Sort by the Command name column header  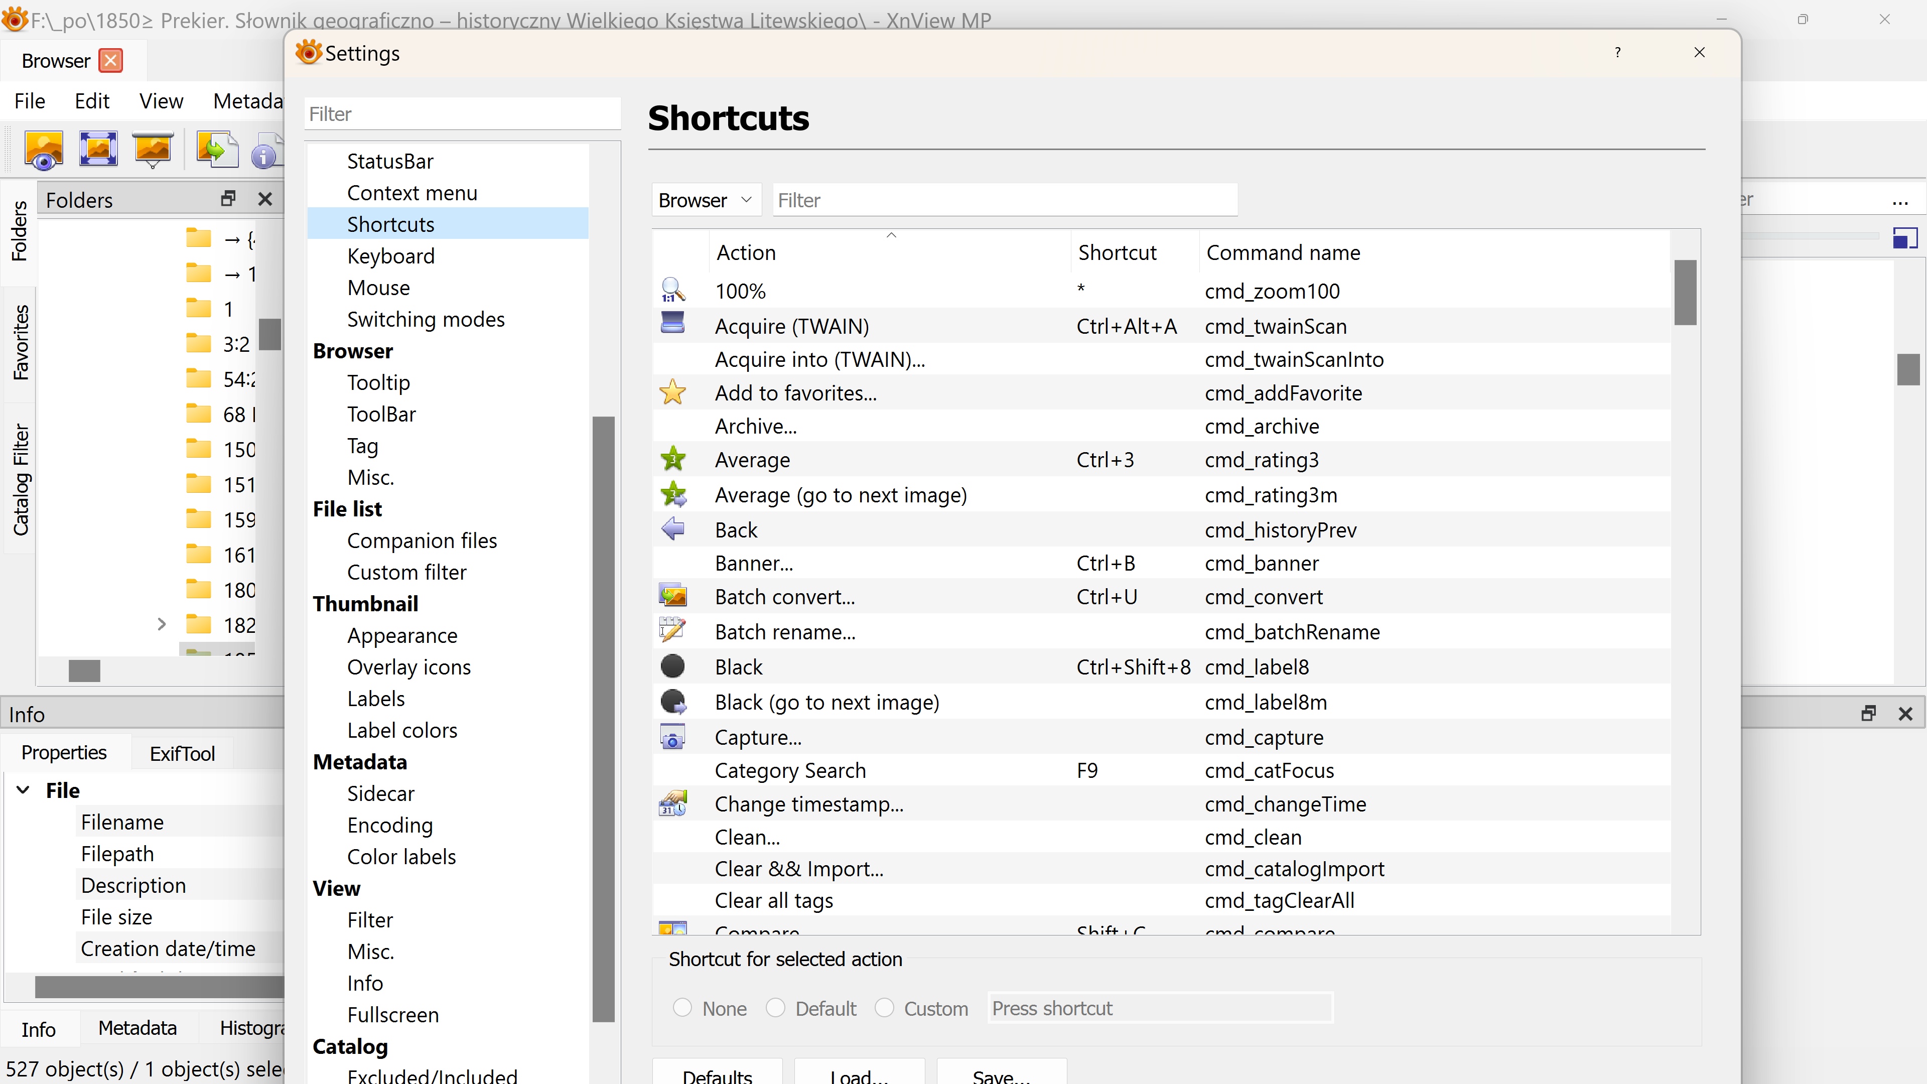point(1434,253)
